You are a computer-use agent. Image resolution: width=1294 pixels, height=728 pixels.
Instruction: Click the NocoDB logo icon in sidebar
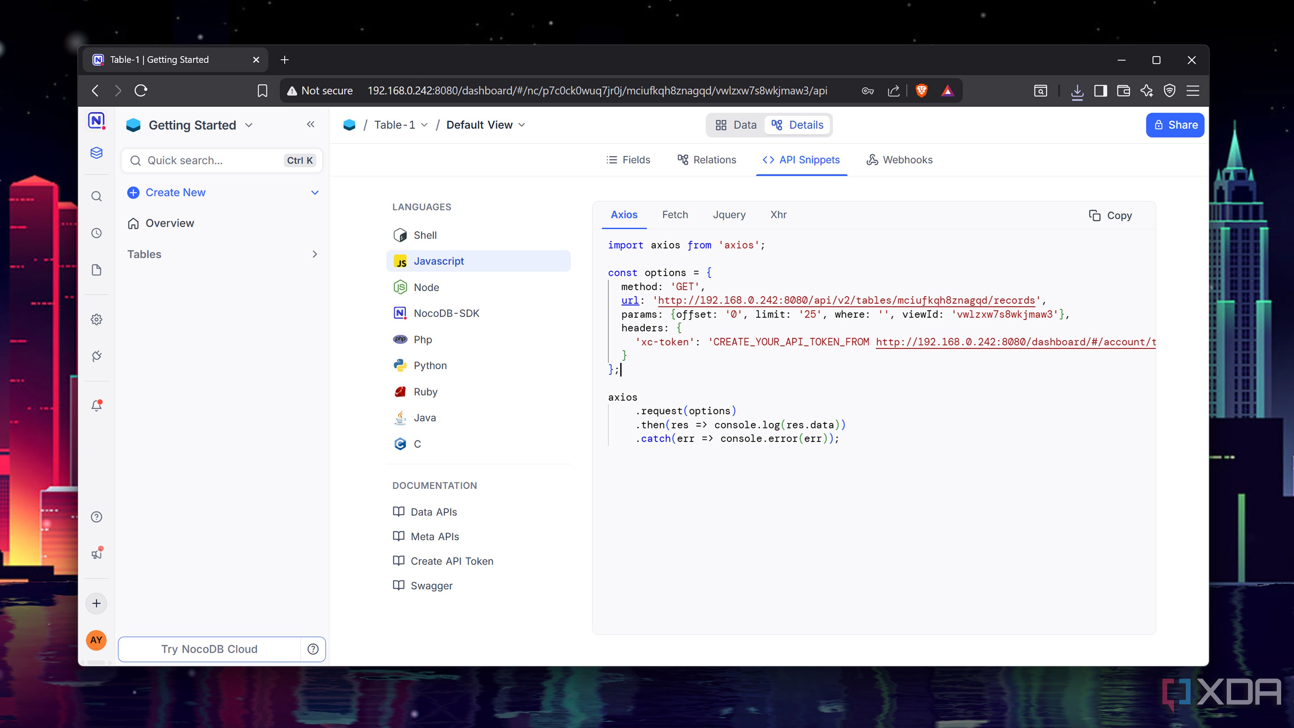pyautogui.click(x=96, y=121)
